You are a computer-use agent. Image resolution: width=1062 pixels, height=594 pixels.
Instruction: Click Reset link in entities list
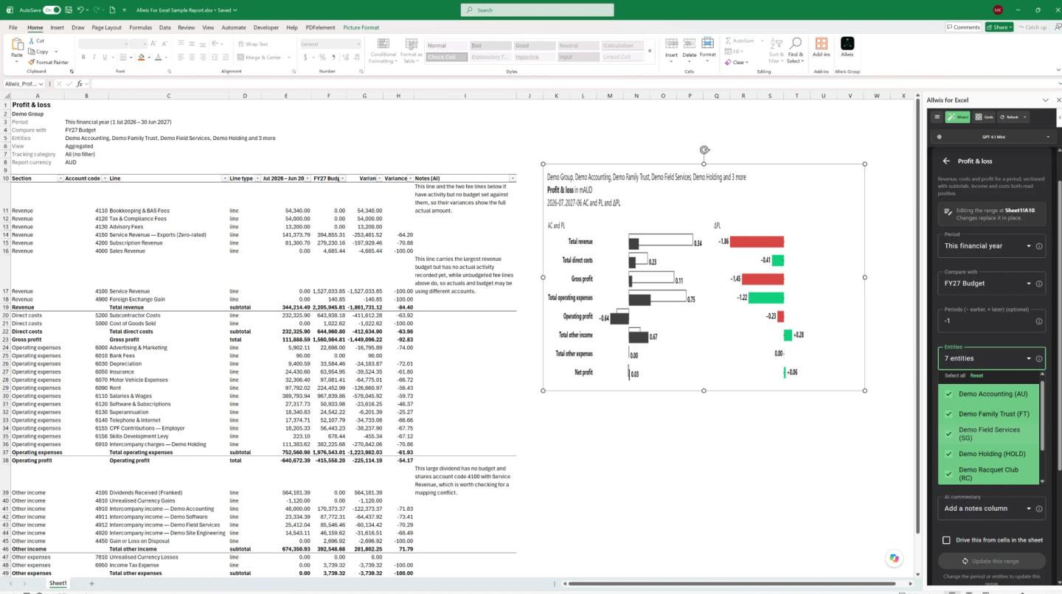(976, 376)
